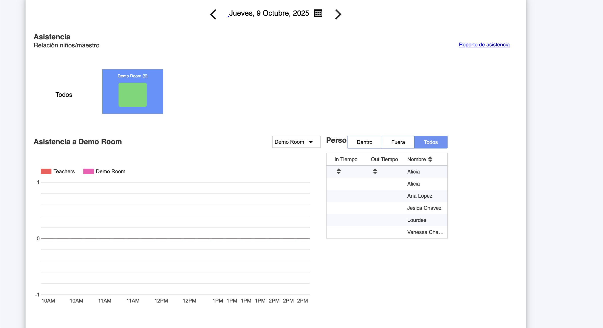Go to previous day arrow
The image size is (603, 328).
click(213, 14)
